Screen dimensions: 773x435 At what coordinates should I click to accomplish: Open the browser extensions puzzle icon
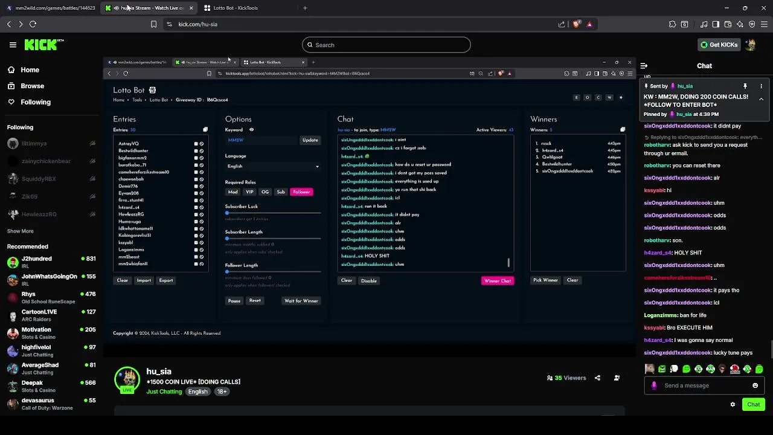(x=672, y=24)
